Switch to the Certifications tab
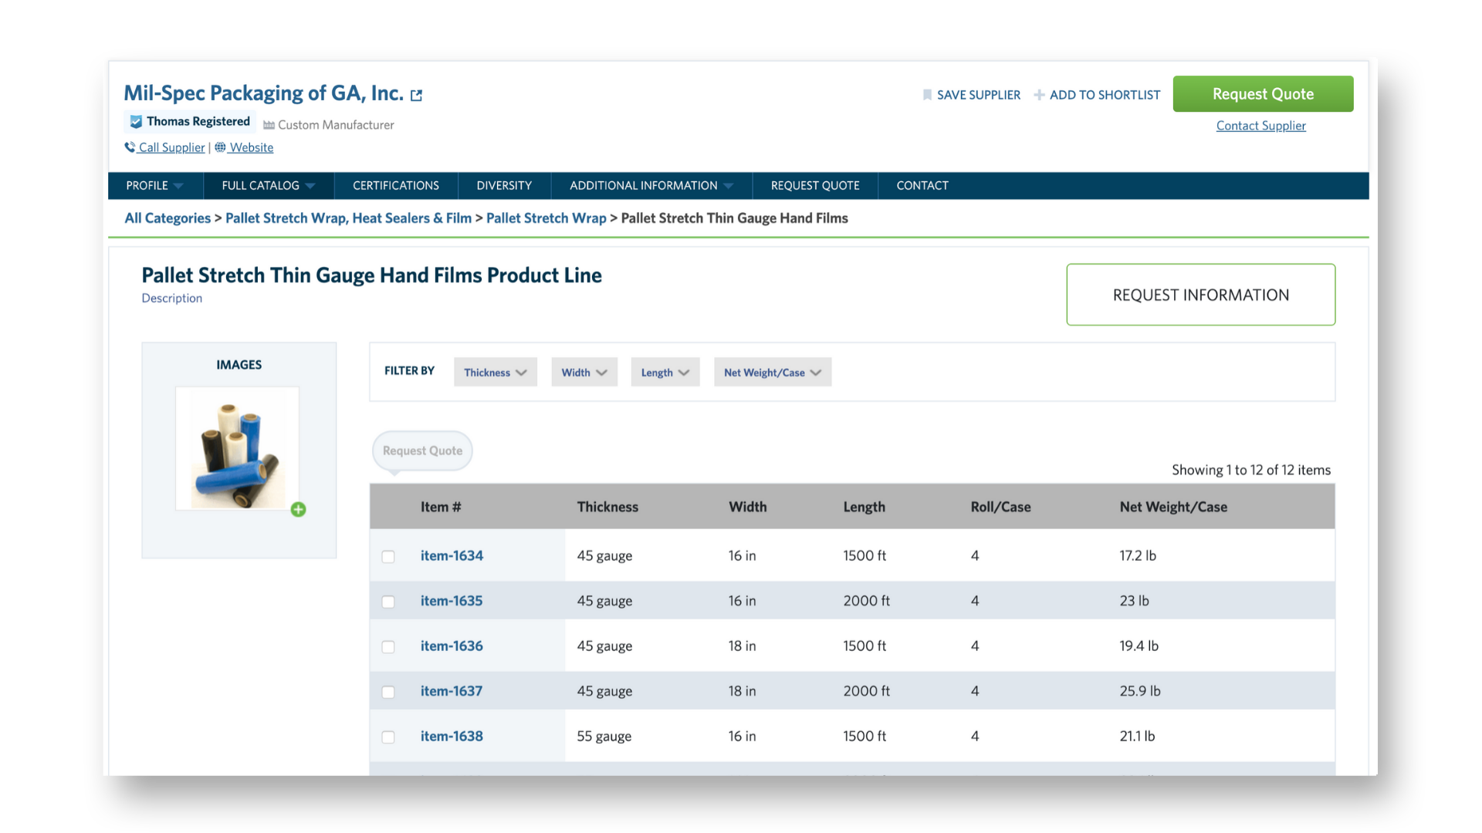Screen dimensions: 1482x833 tap(395, 186)
